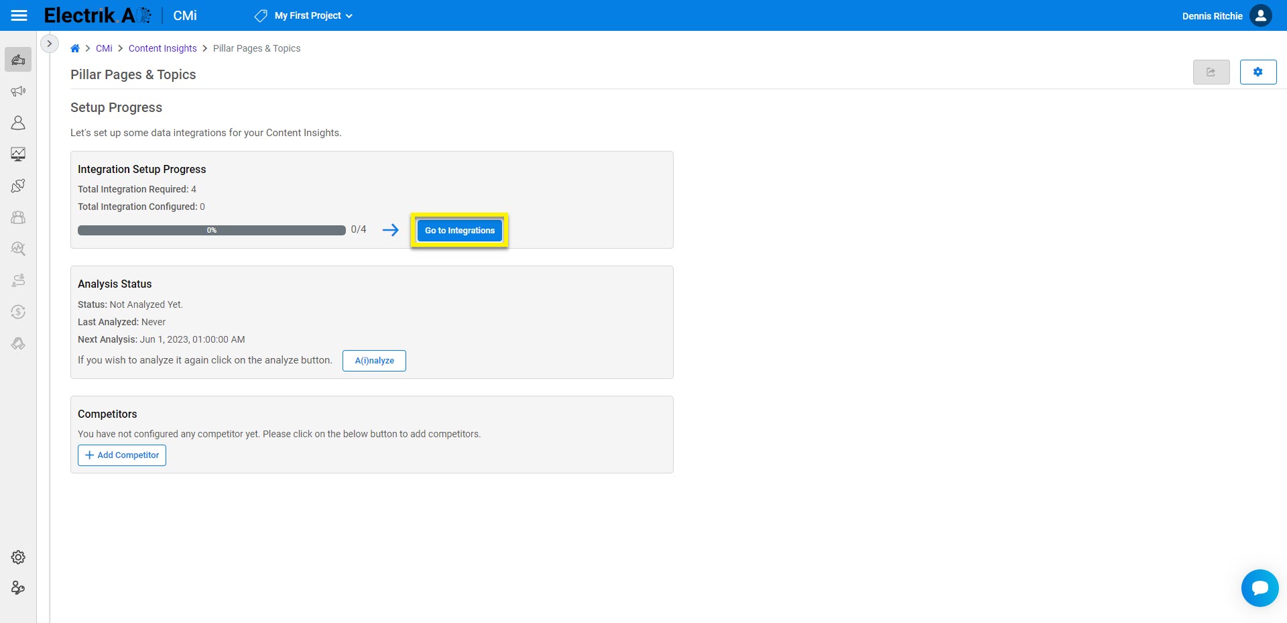Expand the collapsed sidebar with the chevron arrow
Image resolution: width=1287 pixels, height=623 pixels.
[50, 43]
